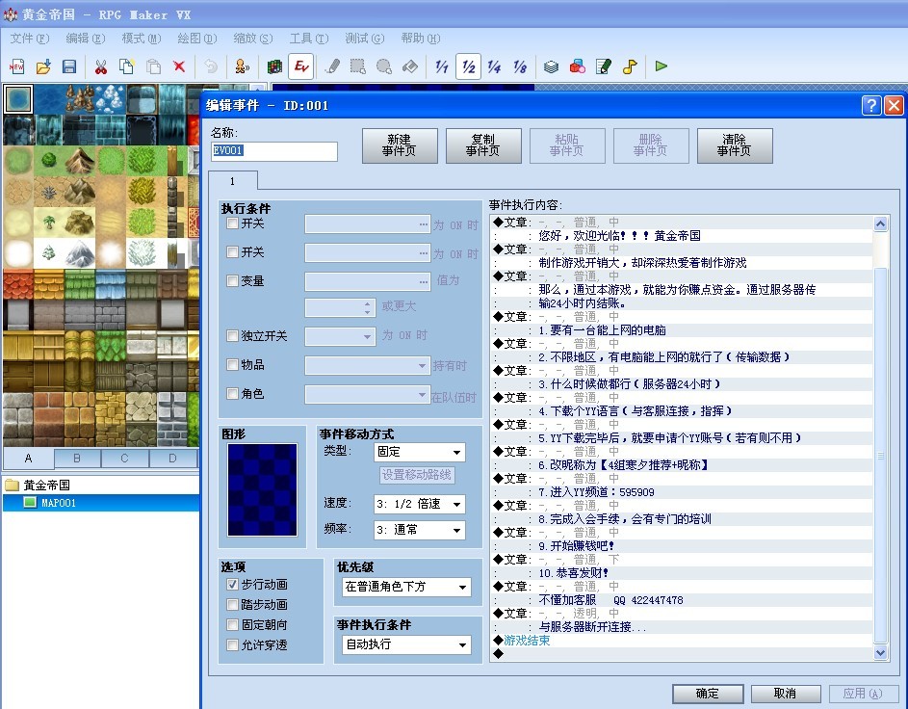
Task: Enable the 独立开关 condition checkbox
Action: [232, 336]
